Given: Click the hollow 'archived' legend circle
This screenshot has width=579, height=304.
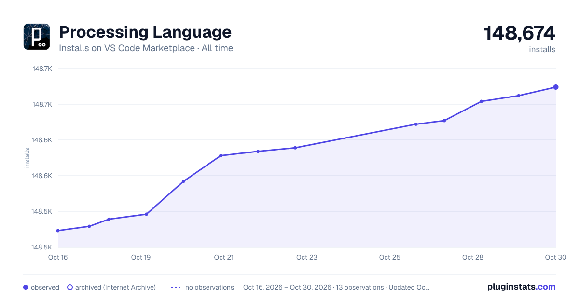Looking at the screenshot, I should click(x=70, y=287).
